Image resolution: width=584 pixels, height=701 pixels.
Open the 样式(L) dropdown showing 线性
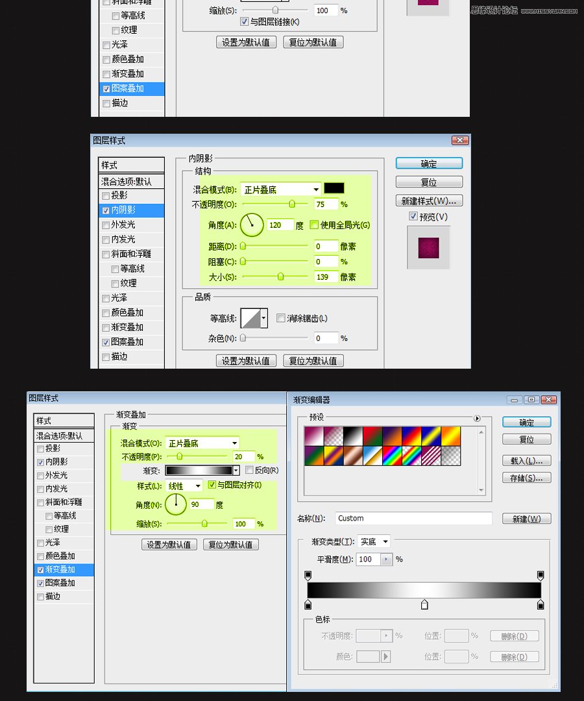184,486
